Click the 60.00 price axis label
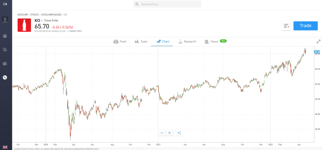Viewport: 323px width, 150px height. [x=317, y=69]
